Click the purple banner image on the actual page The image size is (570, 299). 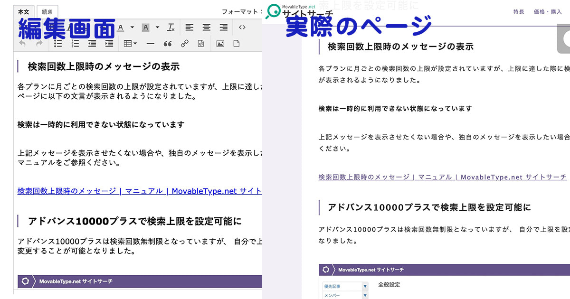444,270
